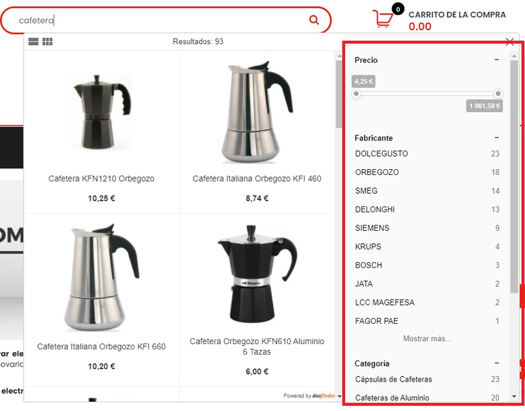Collapse the Fabricante filter section

click(x=497, y=138)
